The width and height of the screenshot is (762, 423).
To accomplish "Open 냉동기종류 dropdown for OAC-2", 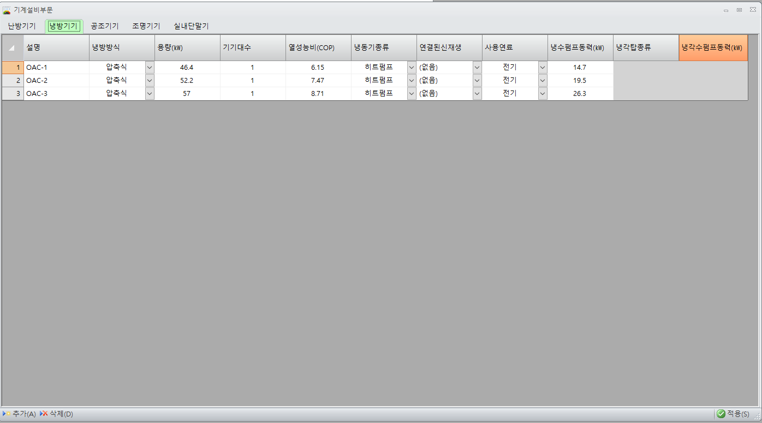I will point(412,80).
